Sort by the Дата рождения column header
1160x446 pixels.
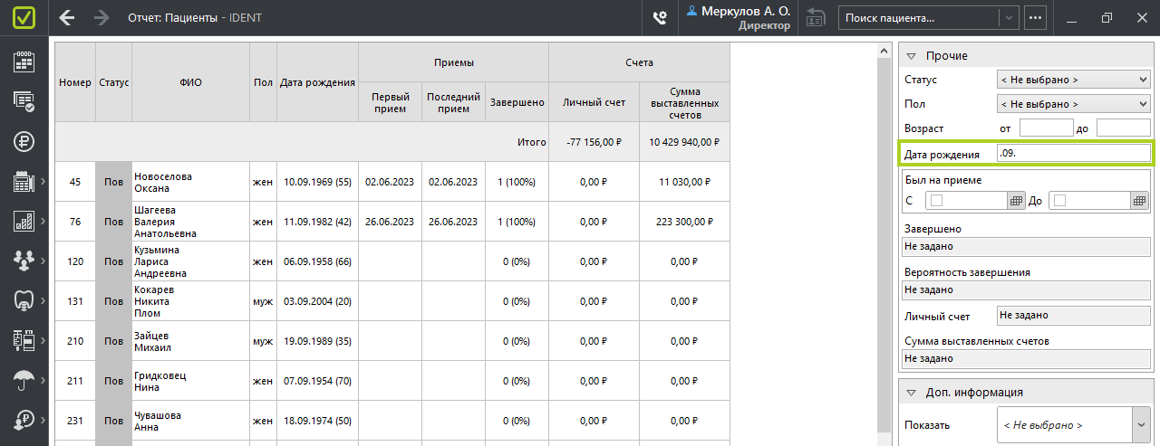click(x=317, y=82)
